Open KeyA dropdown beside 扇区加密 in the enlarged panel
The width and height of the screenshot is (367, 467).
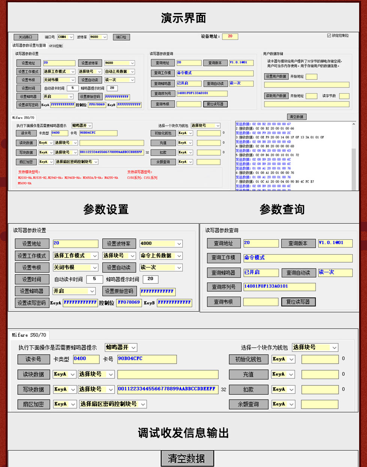point(65,404)
